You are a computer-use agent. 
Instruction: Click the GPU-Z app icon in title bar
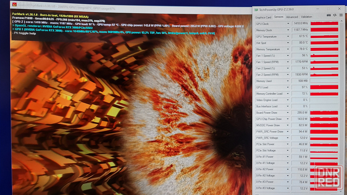256,10
